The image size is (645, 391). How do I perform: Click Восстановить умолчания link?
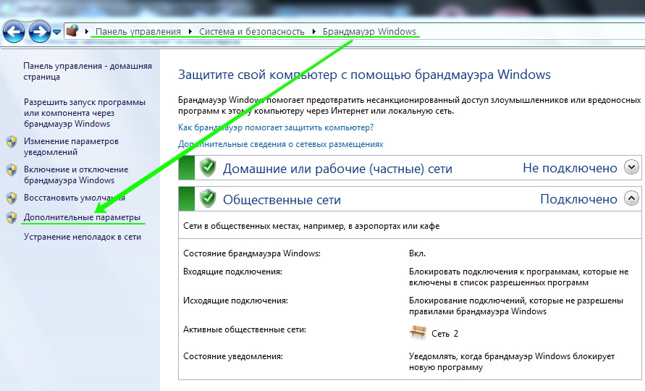[75, 198]
